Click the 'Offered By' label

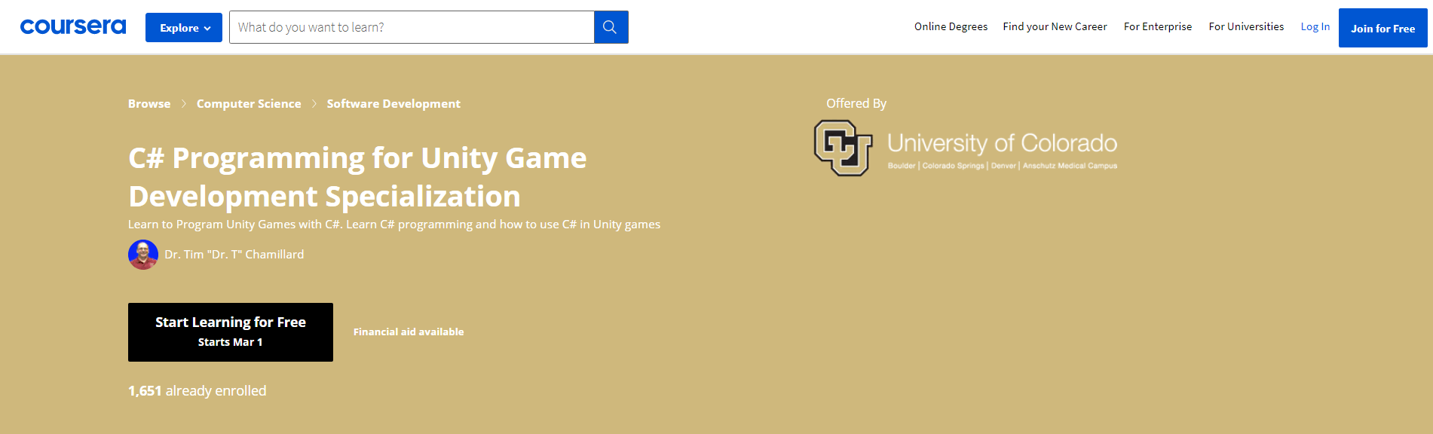856,103
